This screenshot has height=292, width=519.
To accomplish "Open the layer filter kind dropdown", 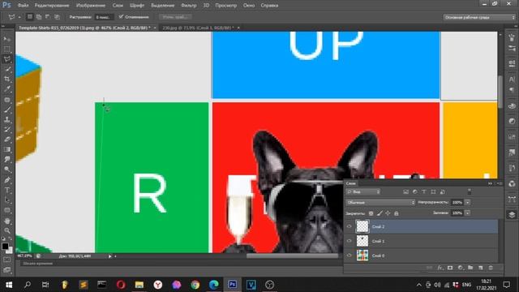I will tap(363, 191).
